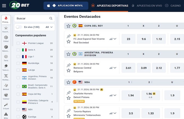Pin the Charlotte Hornets match
The height and width of the screenshot is (119, 184).
coord(69,93)
